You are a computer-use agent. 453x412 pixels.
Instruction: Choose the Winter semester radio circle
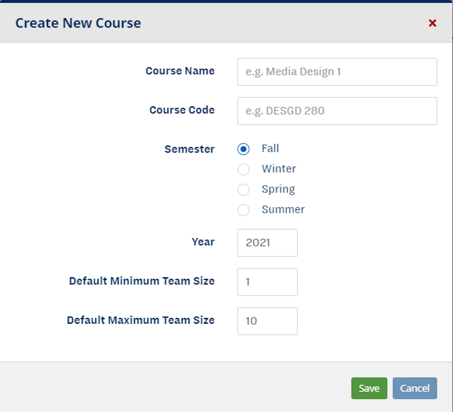coord(243,169)
